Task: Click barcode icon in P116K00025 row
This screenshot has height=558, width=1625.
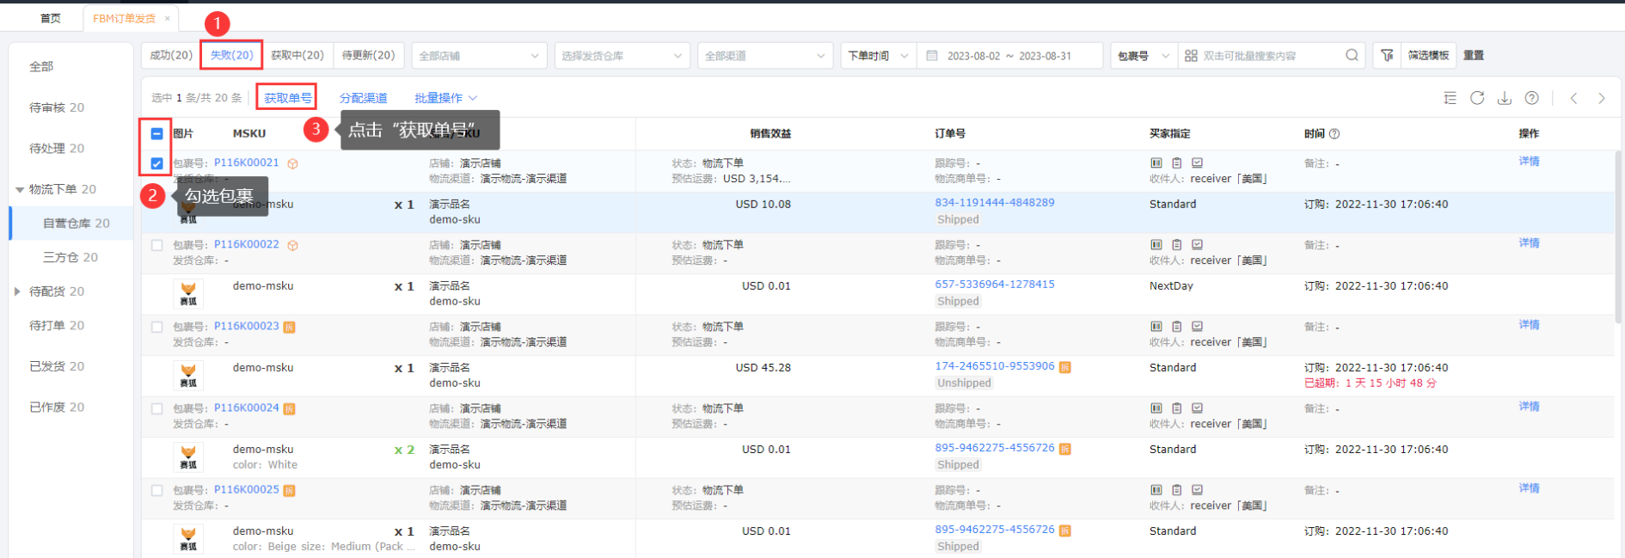Action: tap(1156, 489)
